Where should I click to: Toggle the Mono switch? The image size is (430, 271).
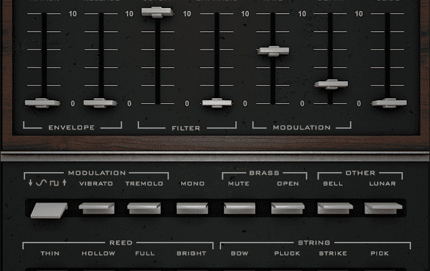[x=192, y=208]
